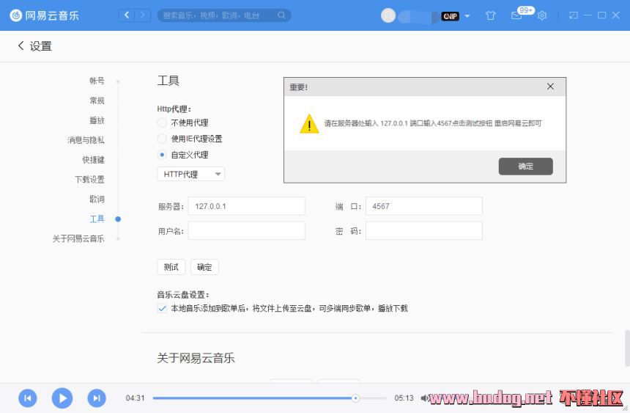The height and width of the screenshot is (413, 630).
Task: Skip to the next track
Action: (97, 398)
